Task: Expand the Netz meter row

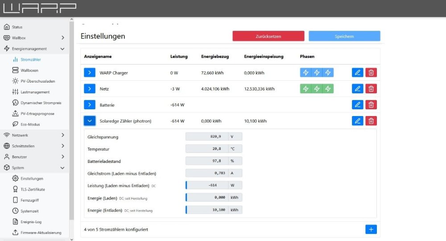Action: 90,89
